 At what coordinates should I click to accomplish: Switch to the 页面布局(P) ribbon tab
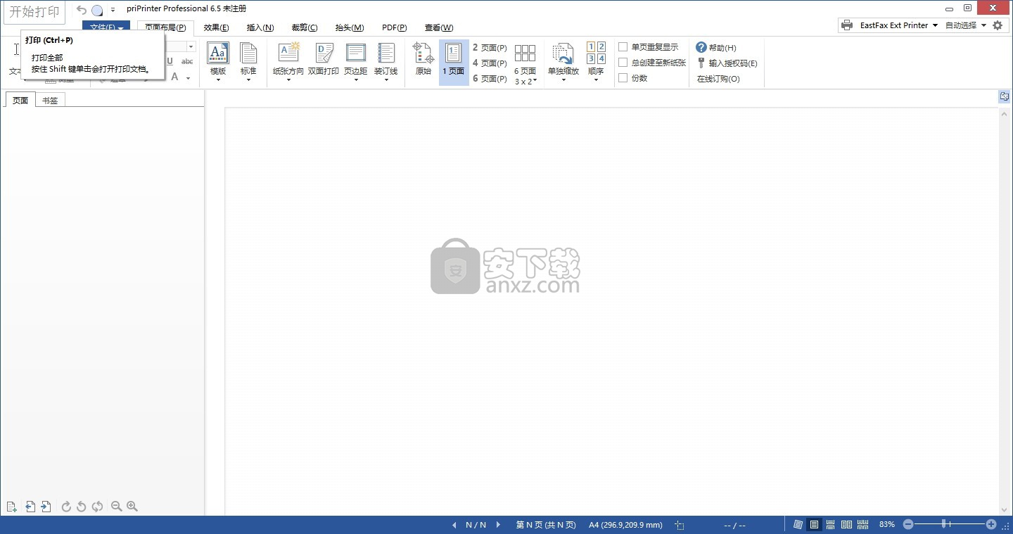[165, 27]
